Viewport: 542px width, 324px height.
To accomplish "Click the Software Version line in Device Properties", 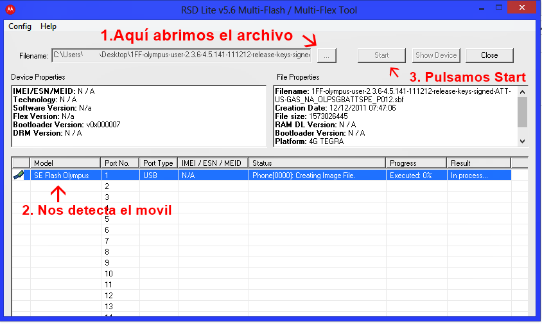I will click(52, 108).
